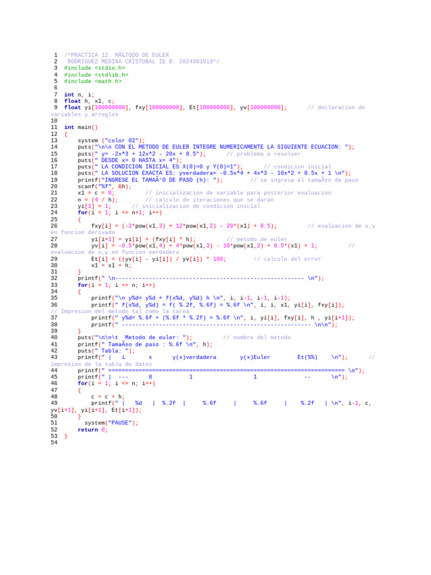
Task: Click the system ("color 02"); statement
Action: (x=112, y=140)
